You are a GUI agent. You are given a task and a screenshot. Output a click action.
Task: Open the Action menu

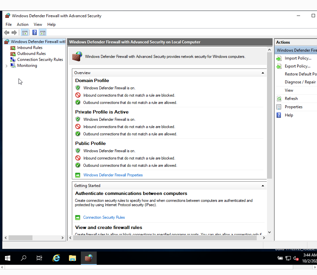(23, 24)
